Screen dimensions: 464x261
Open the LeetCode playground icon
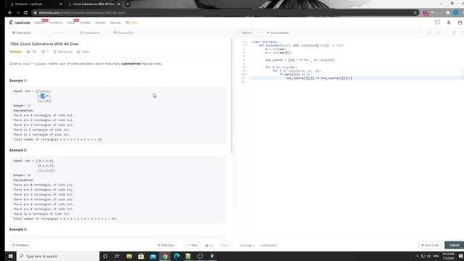[x=437, y=22]
